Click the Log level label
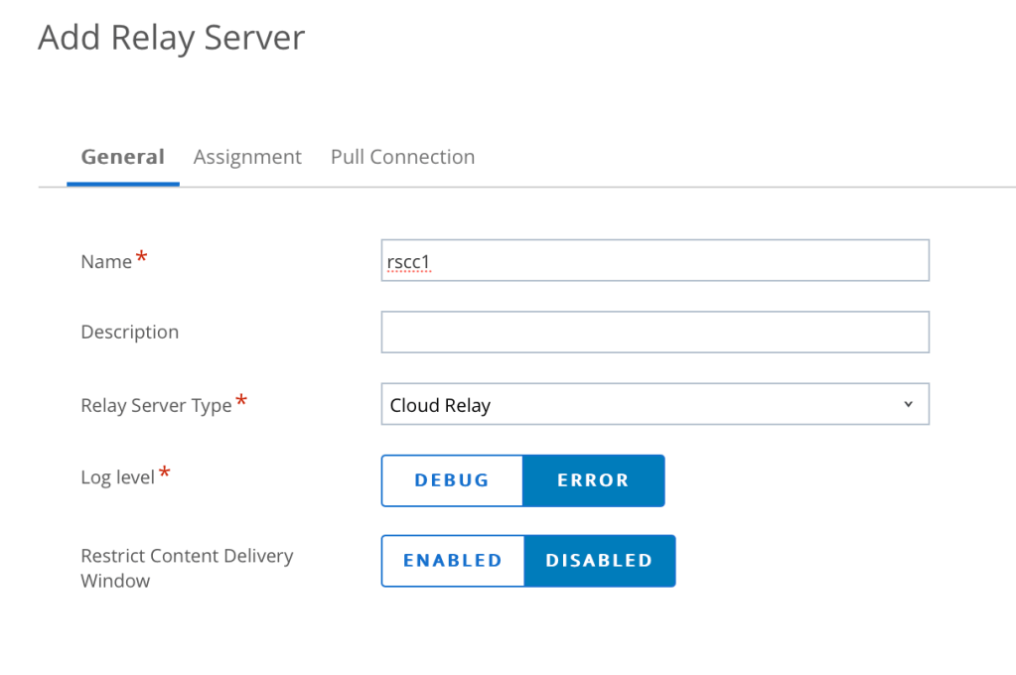 pyautogui.click(x=117, y=477)
